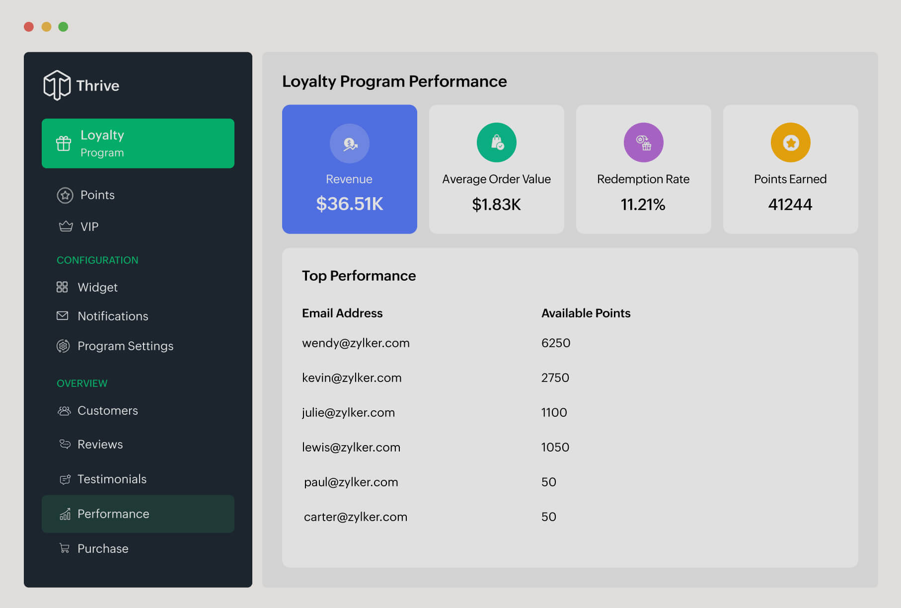Click the wendy@zylker.com email
Viewport: 901px width, 608px height.
(x=356, y=343)
